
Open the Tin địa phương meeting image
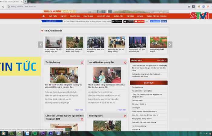point(64,75)
